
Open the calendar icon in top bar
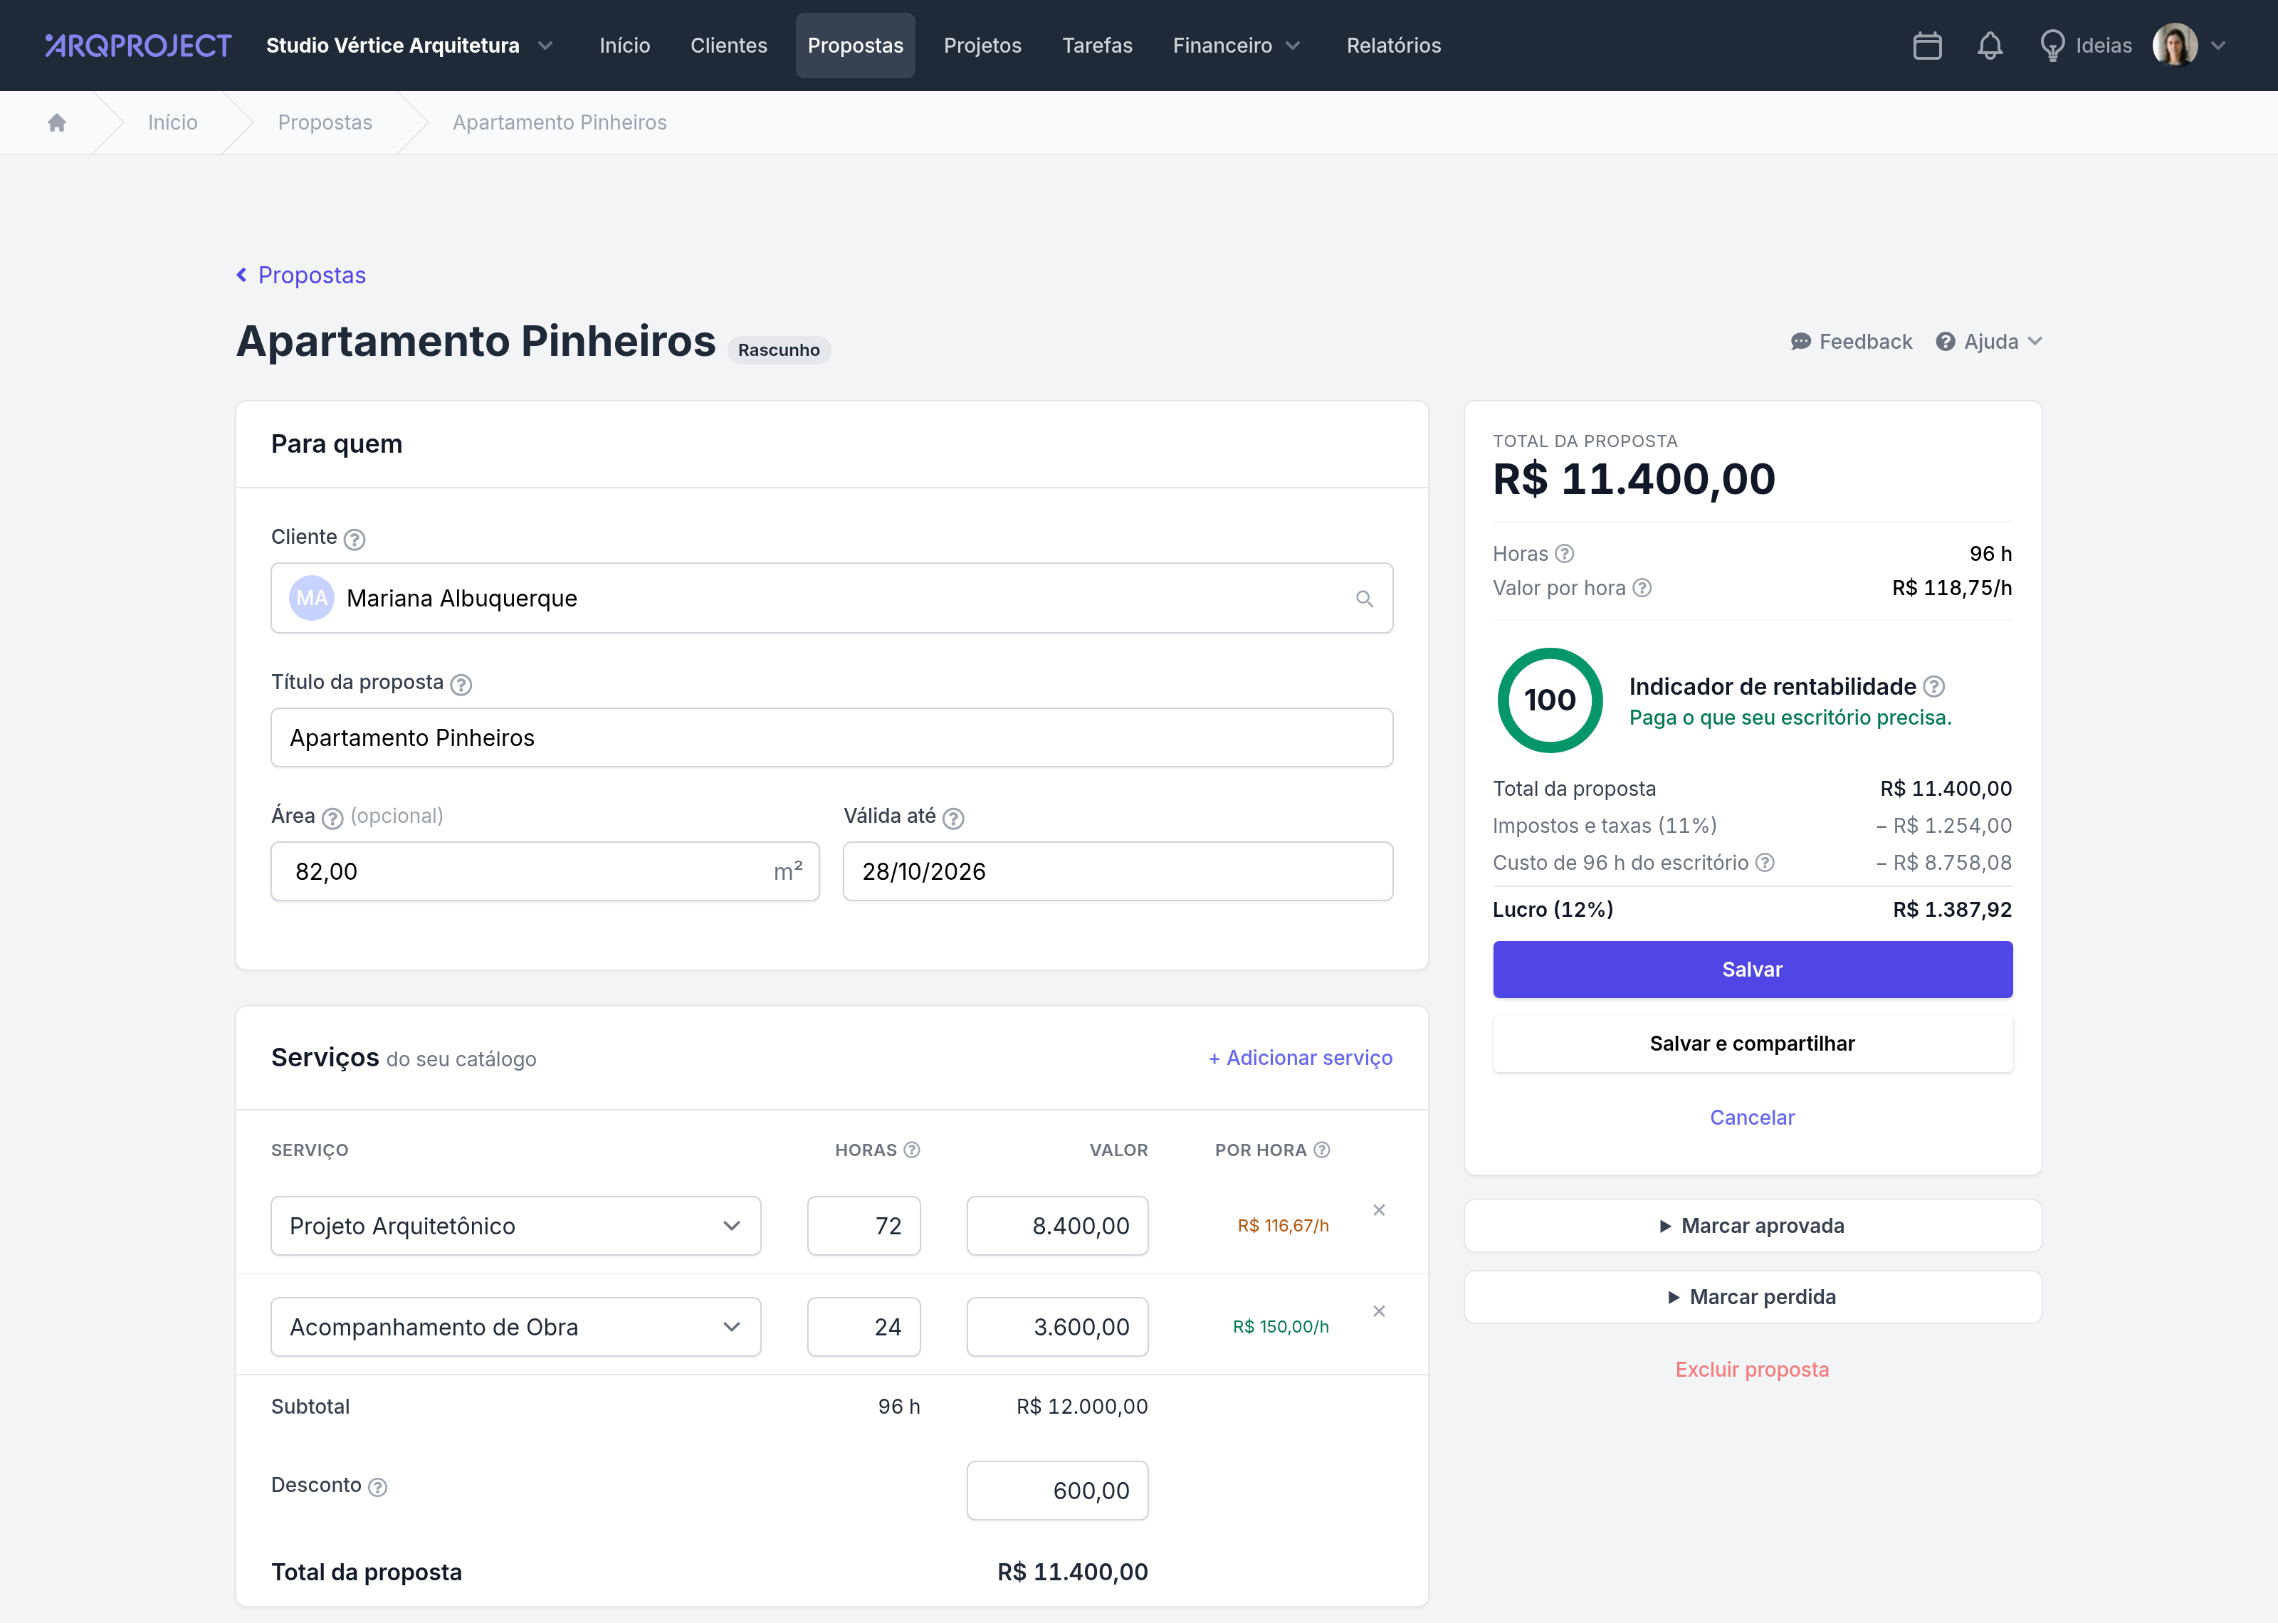tap(1927, 46)
